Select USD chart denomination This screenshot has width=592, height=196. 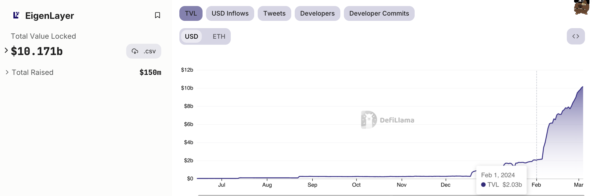pos(191,36)
